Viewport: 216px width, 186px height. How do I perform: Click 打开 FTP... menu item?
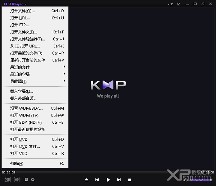click(35, 25)
